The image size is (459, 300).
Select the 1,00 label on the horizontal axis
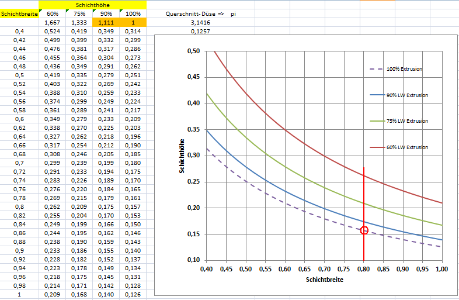[x=441, y=270]
